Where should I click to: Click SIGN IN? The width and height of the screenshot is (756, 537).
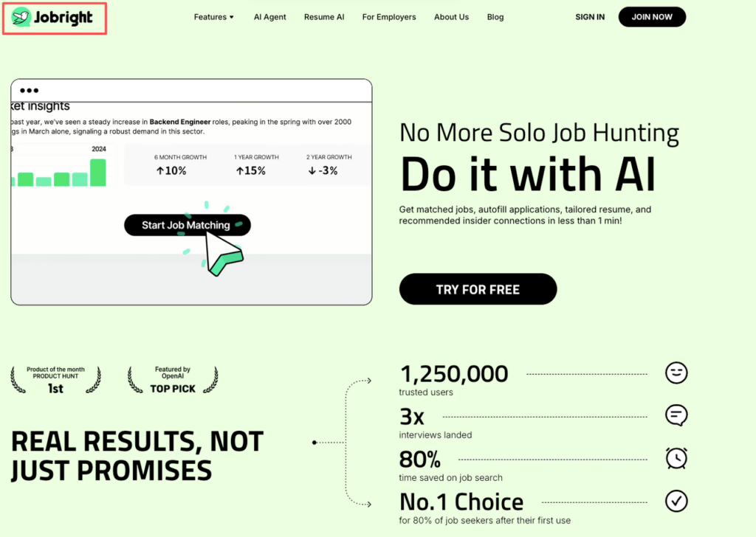click(x=590, y=16)
